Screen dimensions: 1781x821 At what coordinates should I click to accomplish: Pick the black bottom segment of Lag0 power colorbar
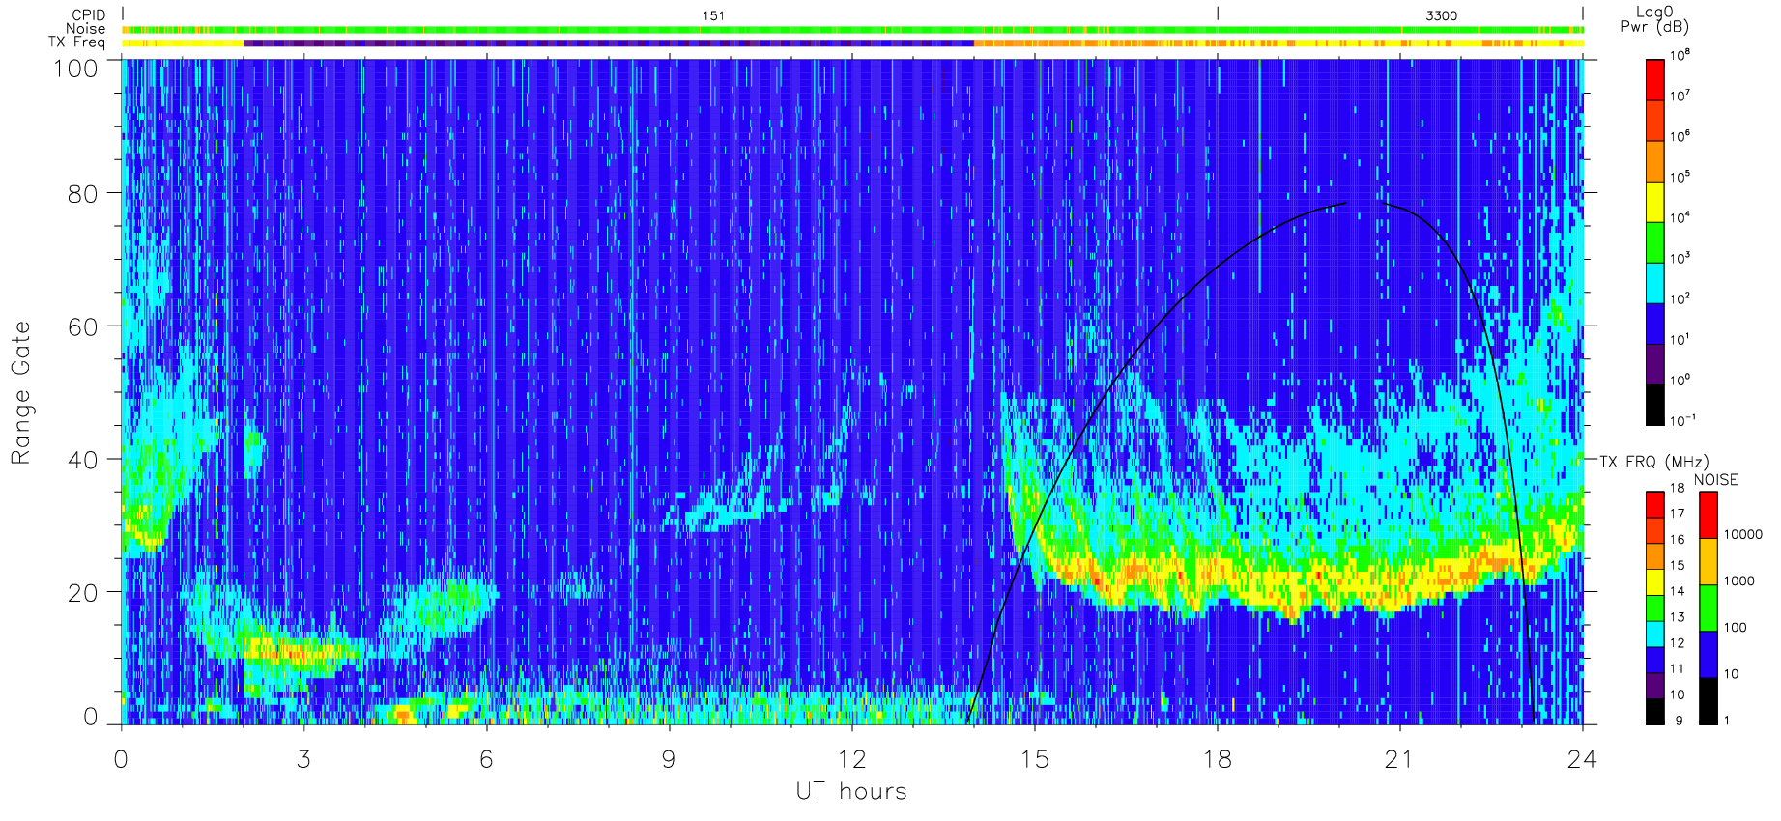coord(1654,405)
